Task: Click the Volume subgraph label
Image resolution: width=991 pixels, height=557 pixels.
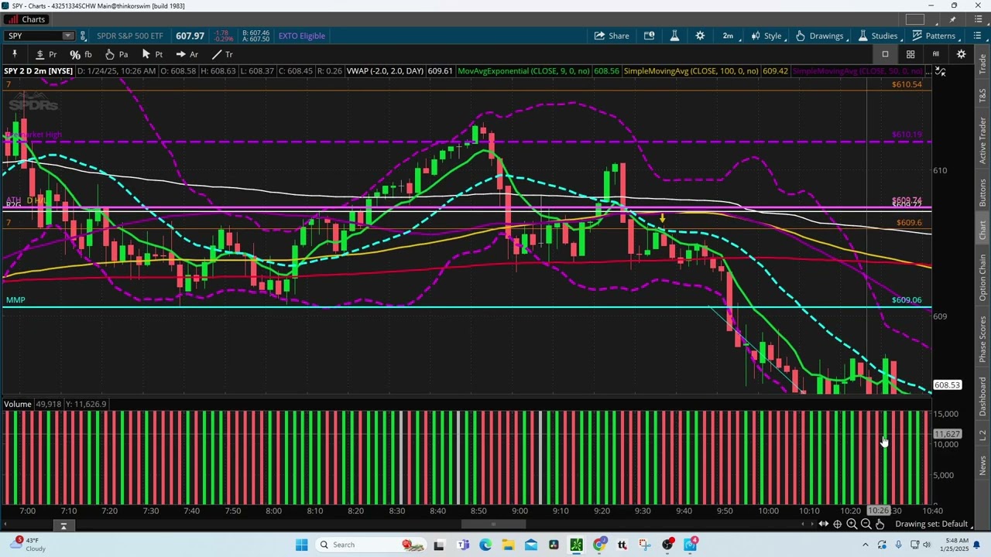Action: pyautogui.click(x=17, y=404)
